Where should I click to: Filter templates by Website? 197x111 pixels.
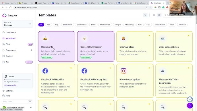(182, 25)
